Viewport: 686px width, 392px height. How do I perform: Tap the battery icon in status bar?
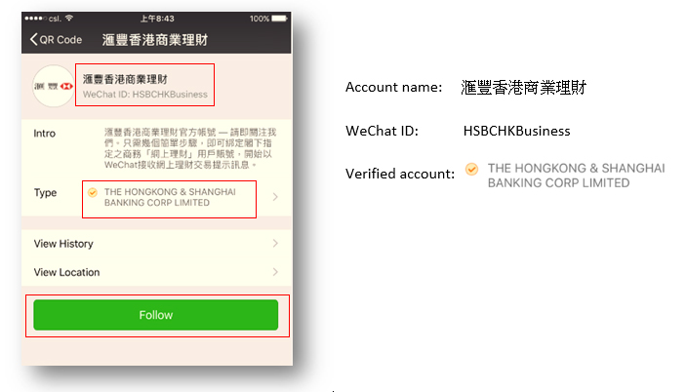coord(279,19)
